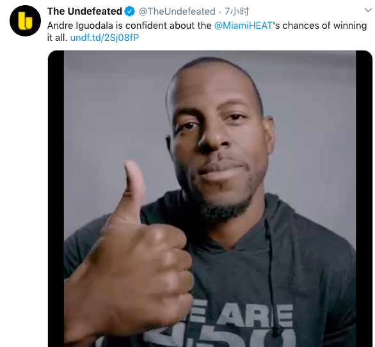This screenshot has height=347, width=375.
Task: Play the Andre Iguodala video
Action: pyautogui.click(x=210, y=199)
